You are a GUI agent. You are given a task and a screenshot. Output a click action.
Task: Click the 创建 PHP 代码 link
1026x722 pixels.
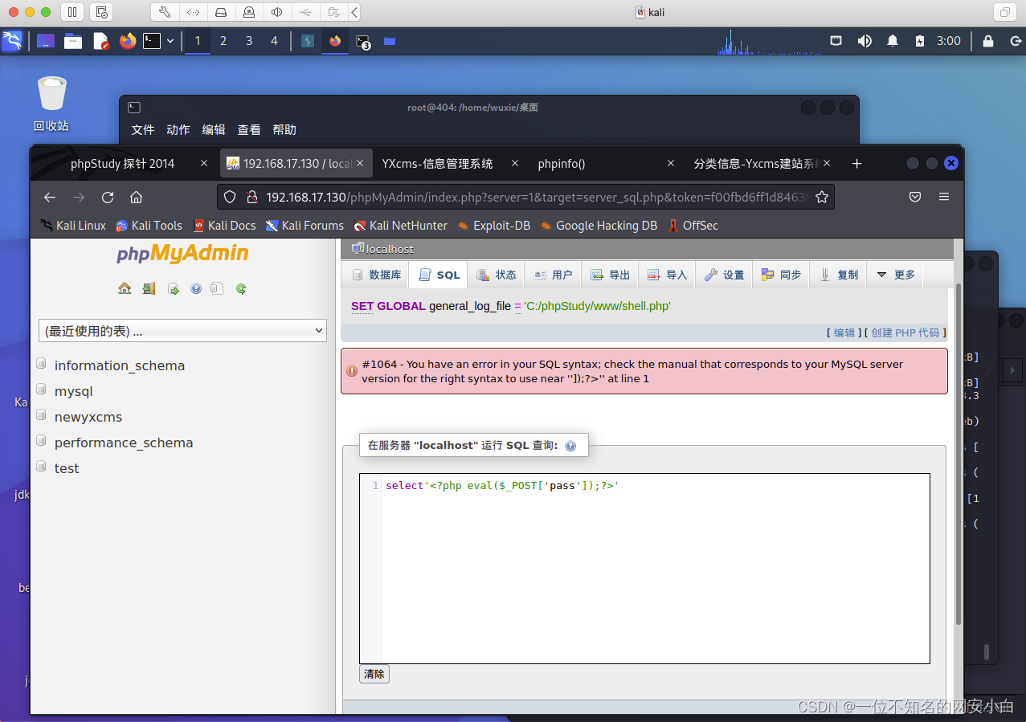(x=905, y=332)
